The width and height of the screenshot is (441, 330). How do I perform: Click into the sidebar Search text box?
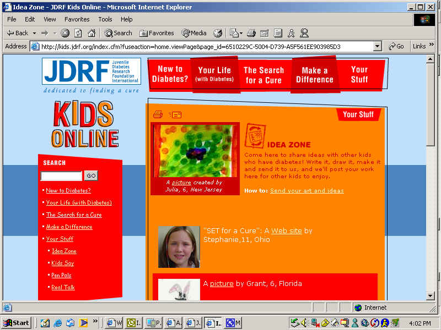[61, 176]
